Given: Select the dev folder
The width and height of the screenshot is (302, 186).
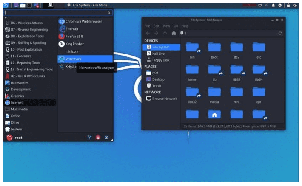Looking at the screenshot, I should tap(236, 51).
